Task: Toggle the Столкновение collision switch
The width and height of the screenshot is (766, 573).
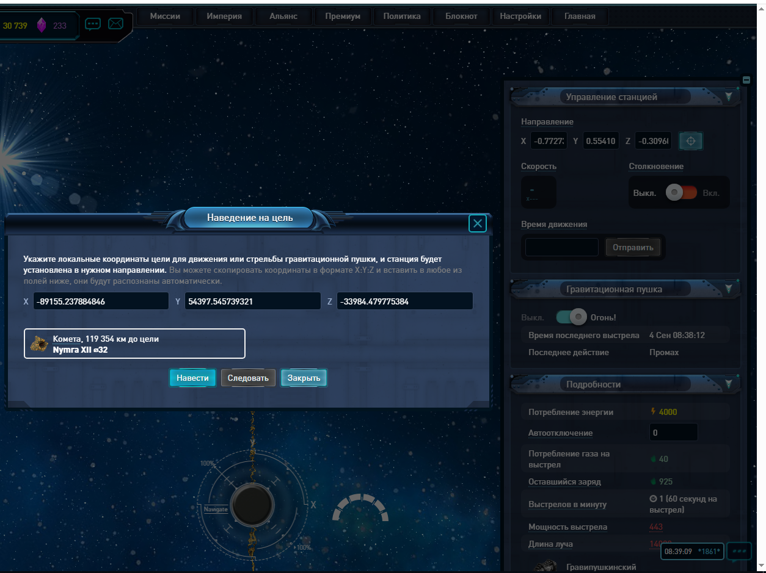Action: tap(681, 193)
